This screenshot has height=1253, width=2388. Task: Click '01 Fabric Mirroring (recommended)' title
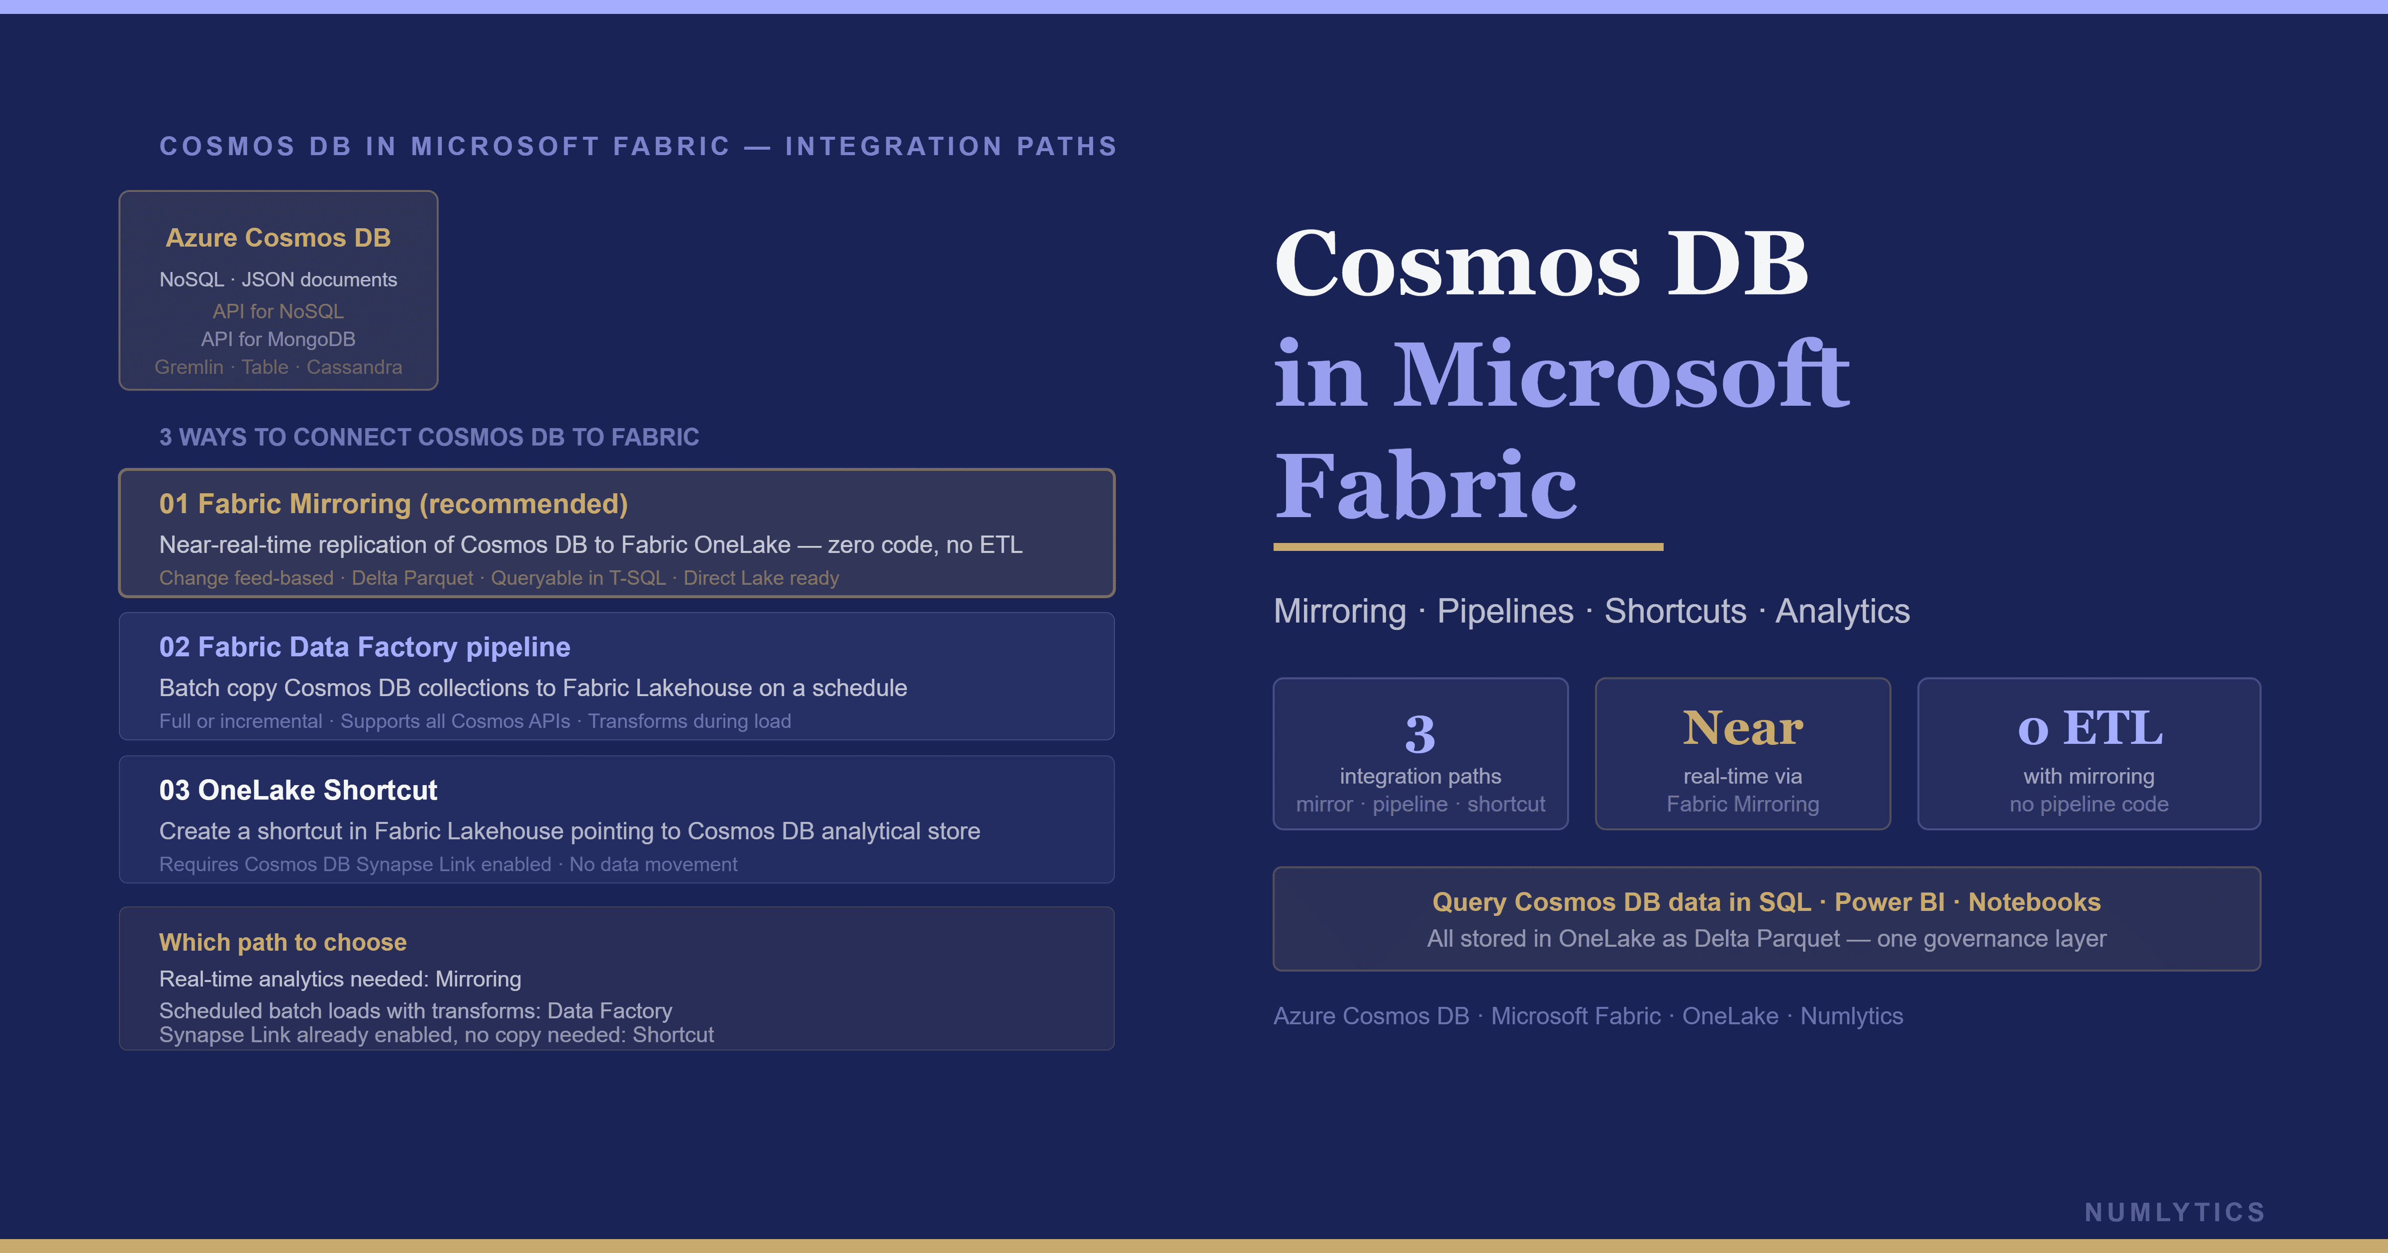point(394,504)
